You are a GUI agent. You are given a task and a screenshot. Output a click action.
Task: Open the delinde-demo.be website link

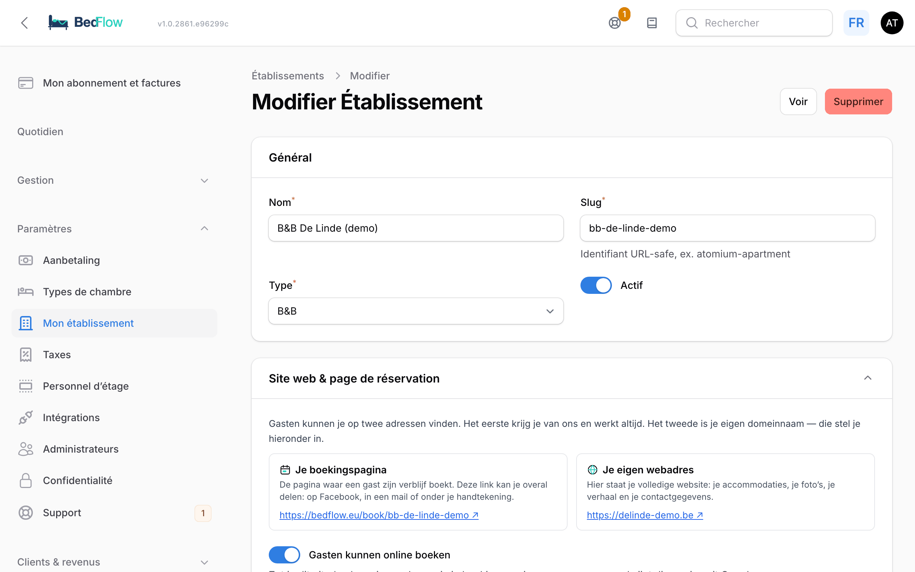645,515
